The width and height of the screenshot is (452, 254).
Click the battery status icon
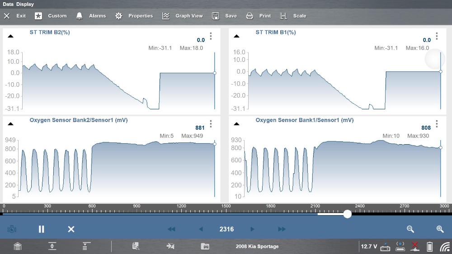pos(429,246)
